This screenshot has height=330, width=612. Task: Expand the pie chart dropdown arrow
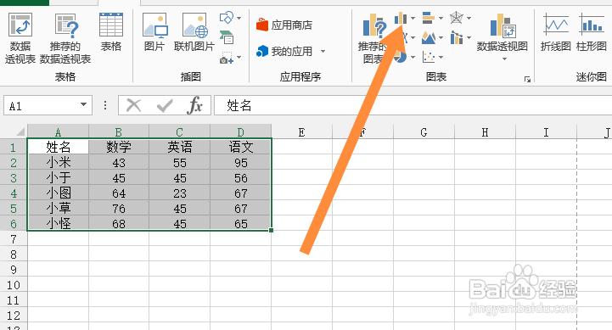coord(413,58)
